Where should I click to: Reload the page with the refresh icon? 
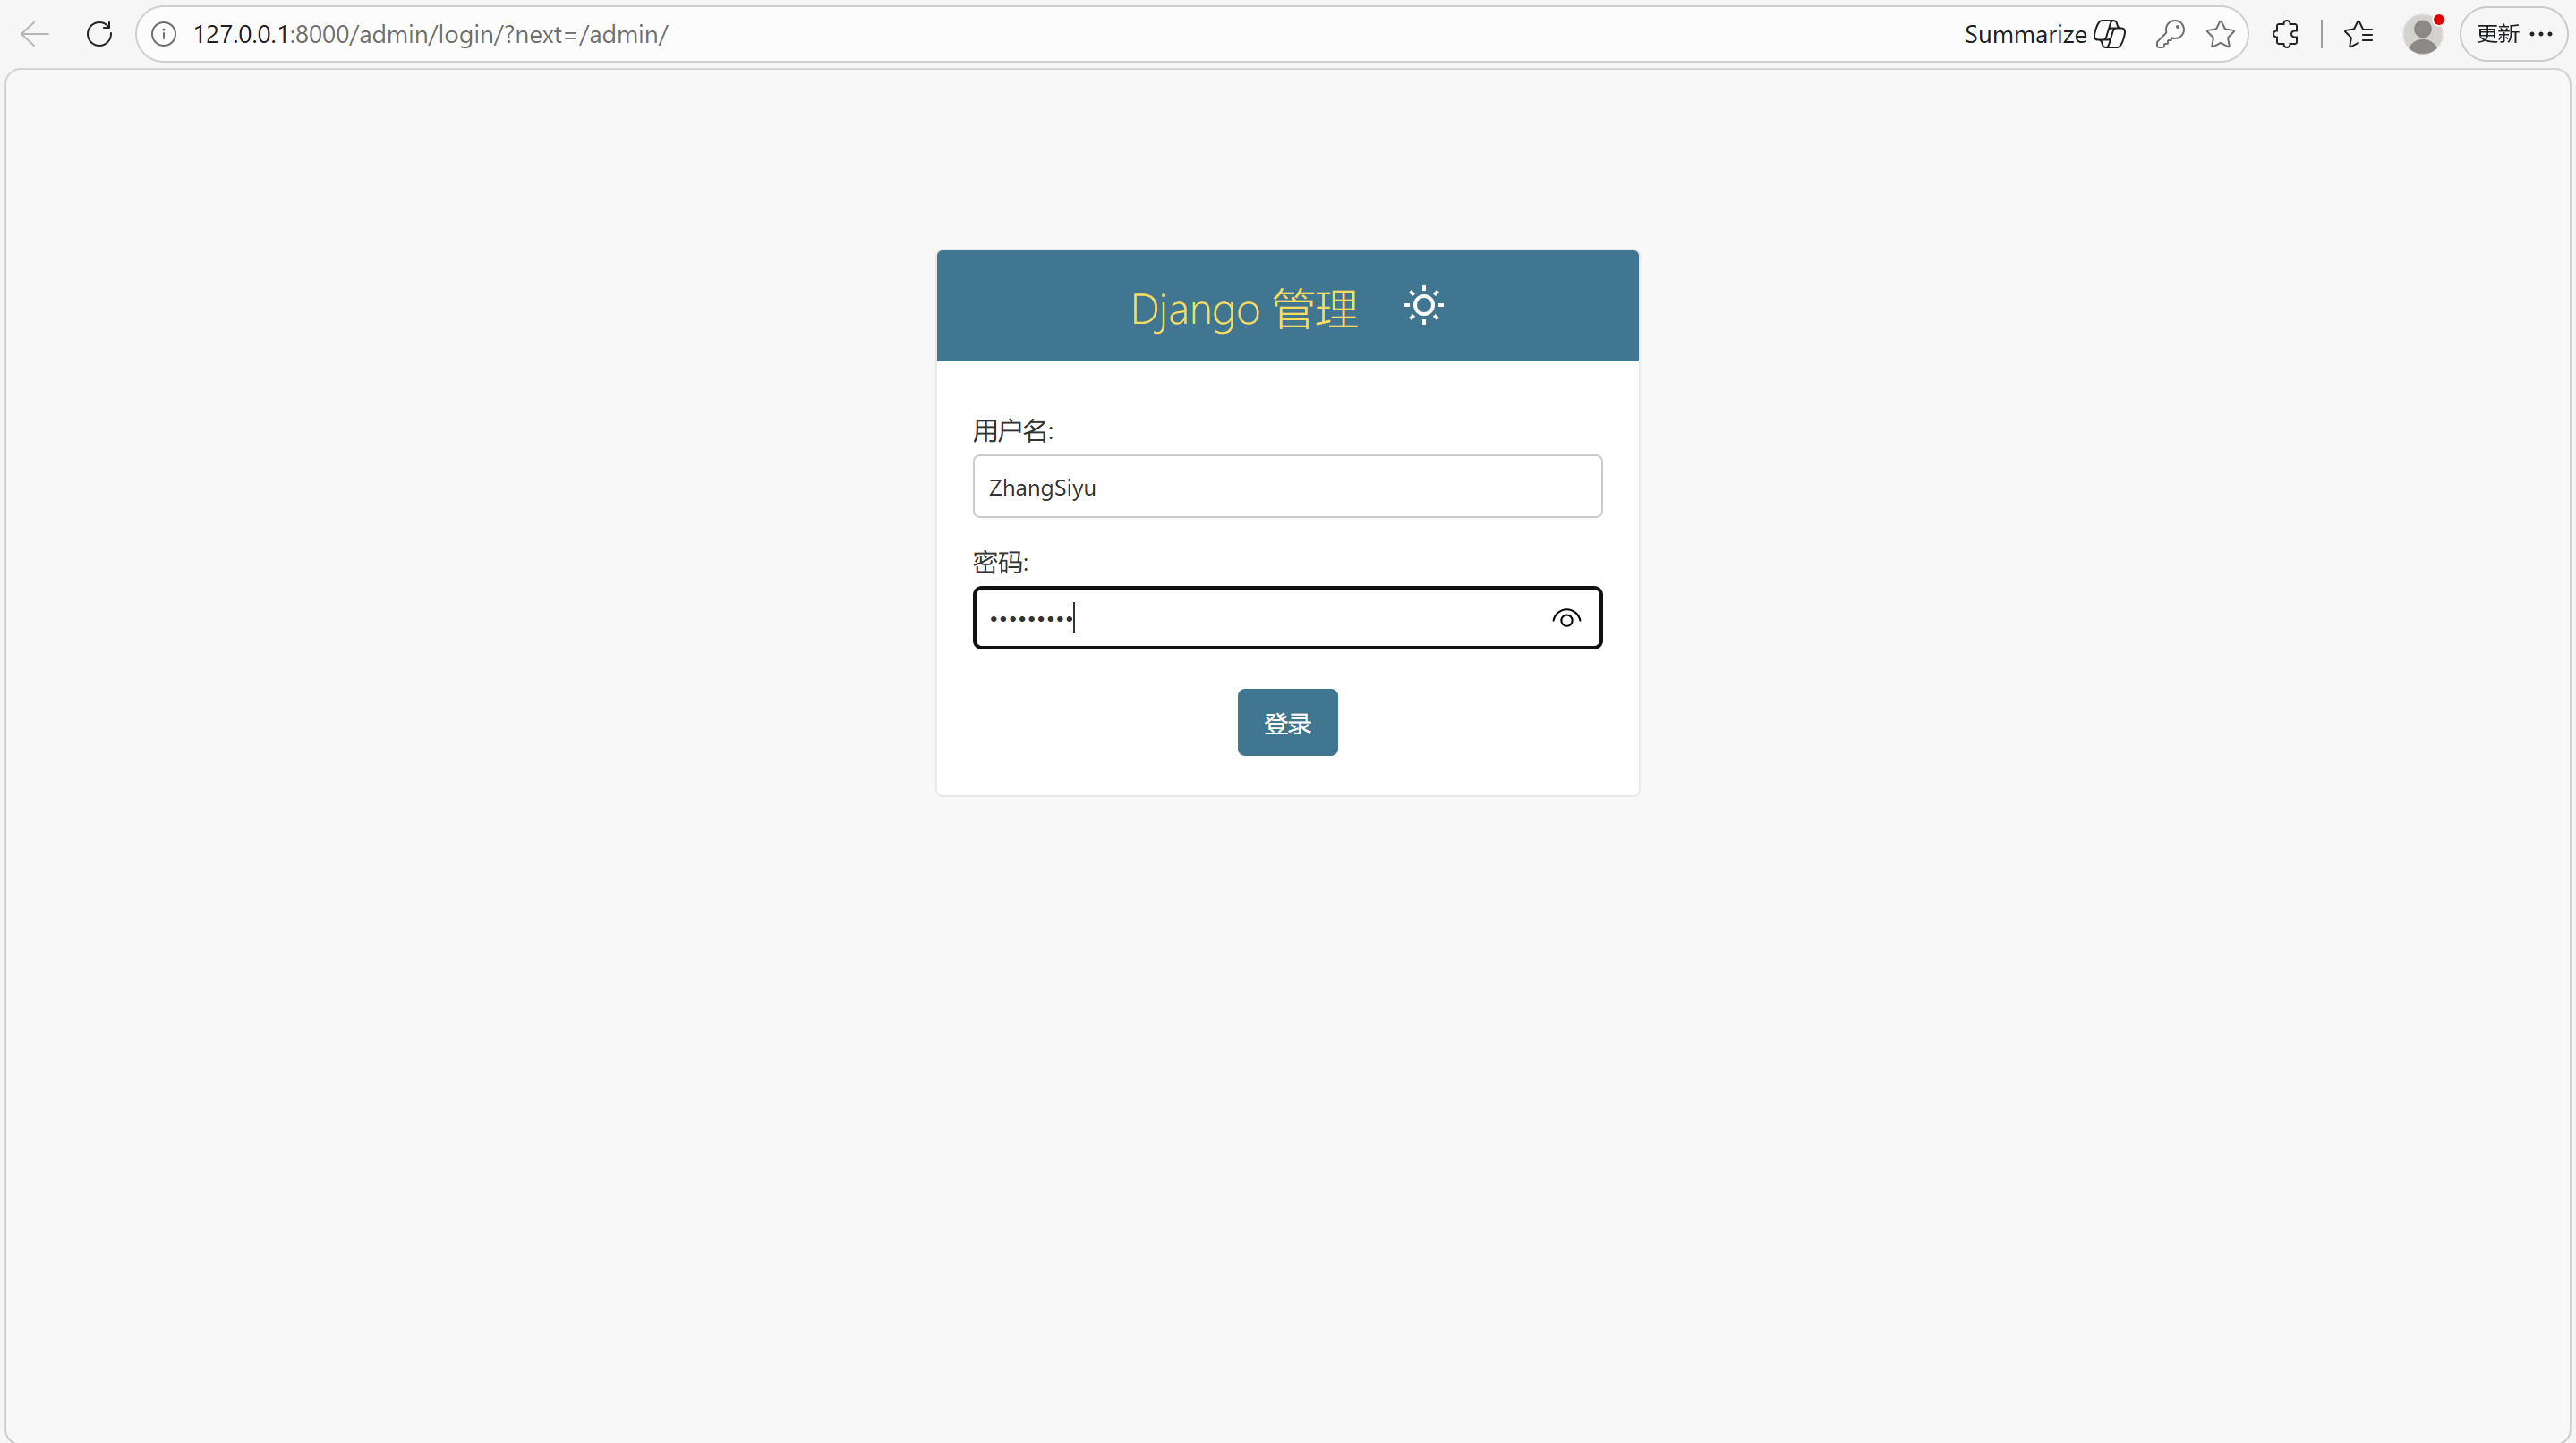pyautogui.click(x=99, y=34)
